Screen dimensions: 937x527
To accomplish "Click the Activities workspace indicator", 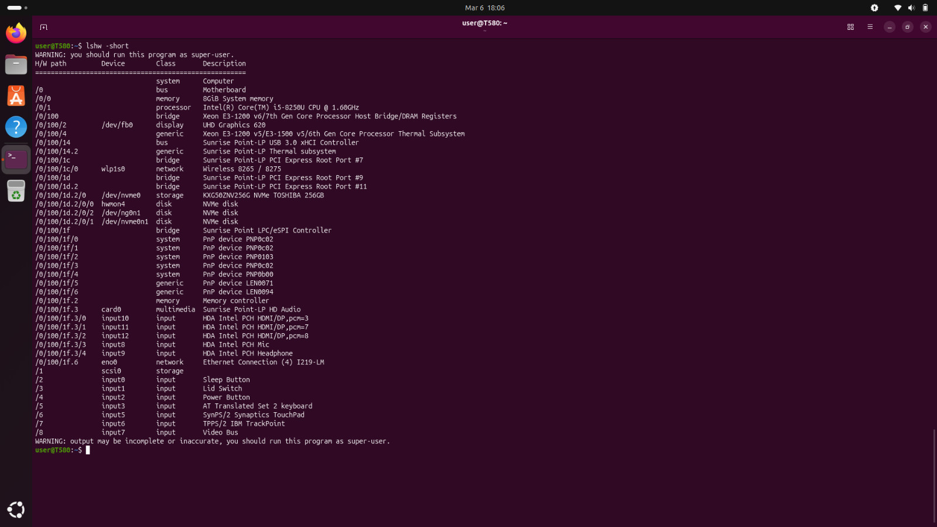I will coord(18,8).
